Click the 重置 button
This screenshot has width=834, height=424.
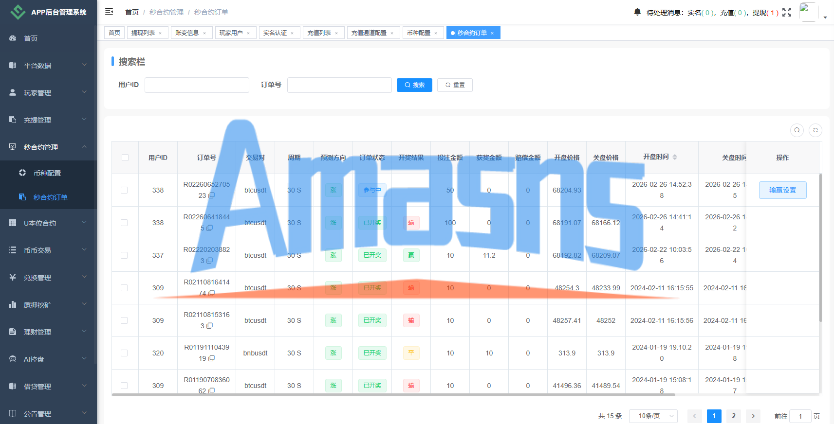tap(455, 85)
